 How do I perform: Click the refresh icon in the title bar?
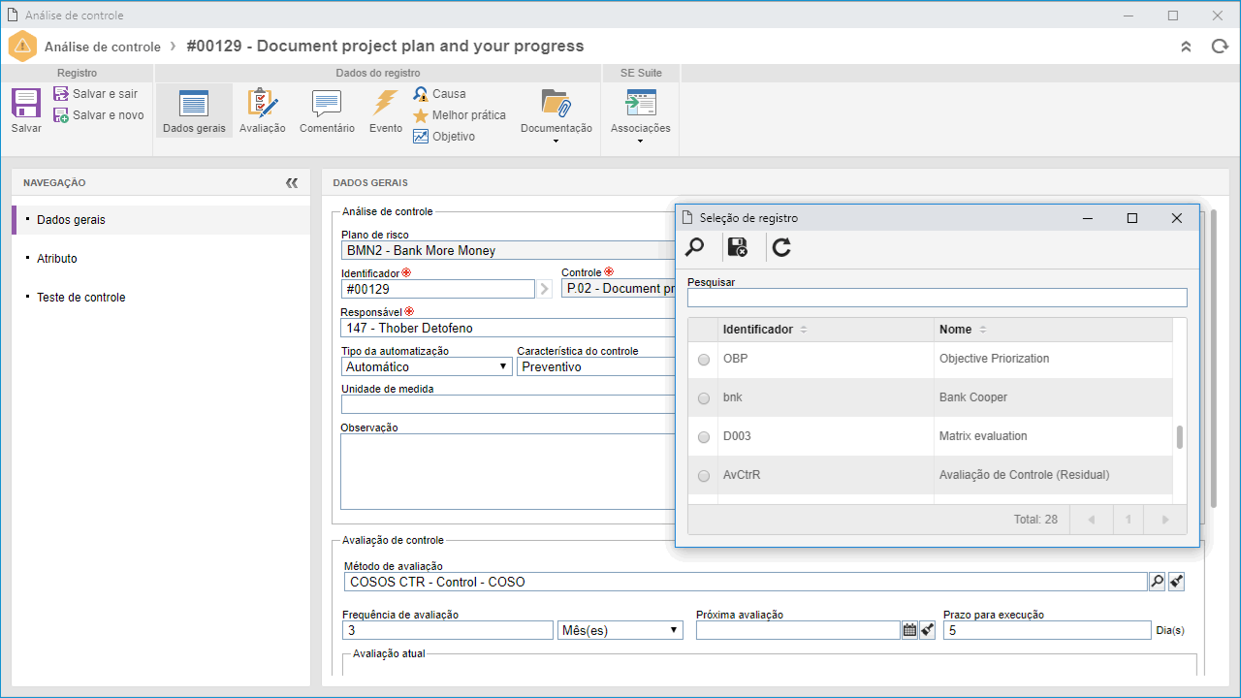(x=1220, y=47)
